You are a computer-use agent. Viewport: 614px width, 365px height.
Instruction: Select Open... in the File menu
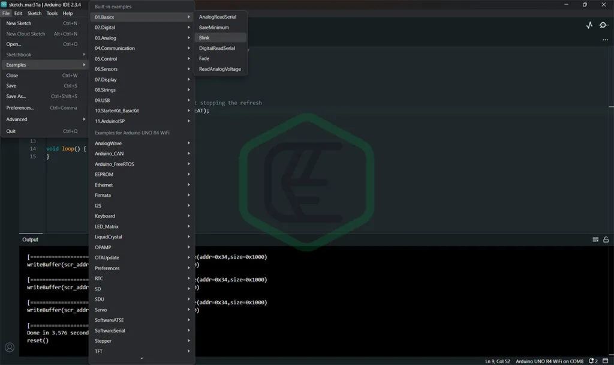(44, 44)
